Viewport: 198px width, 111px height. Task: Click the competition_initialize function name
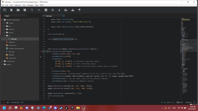coord(63,39)
